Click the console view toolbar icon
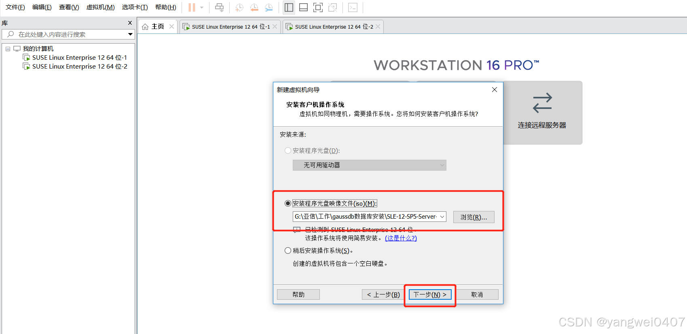 (x=353, y=7)
